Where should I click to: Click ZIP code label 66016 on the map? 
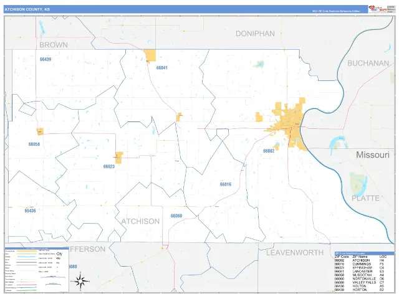pyautogui.click(x=226, y=184)
